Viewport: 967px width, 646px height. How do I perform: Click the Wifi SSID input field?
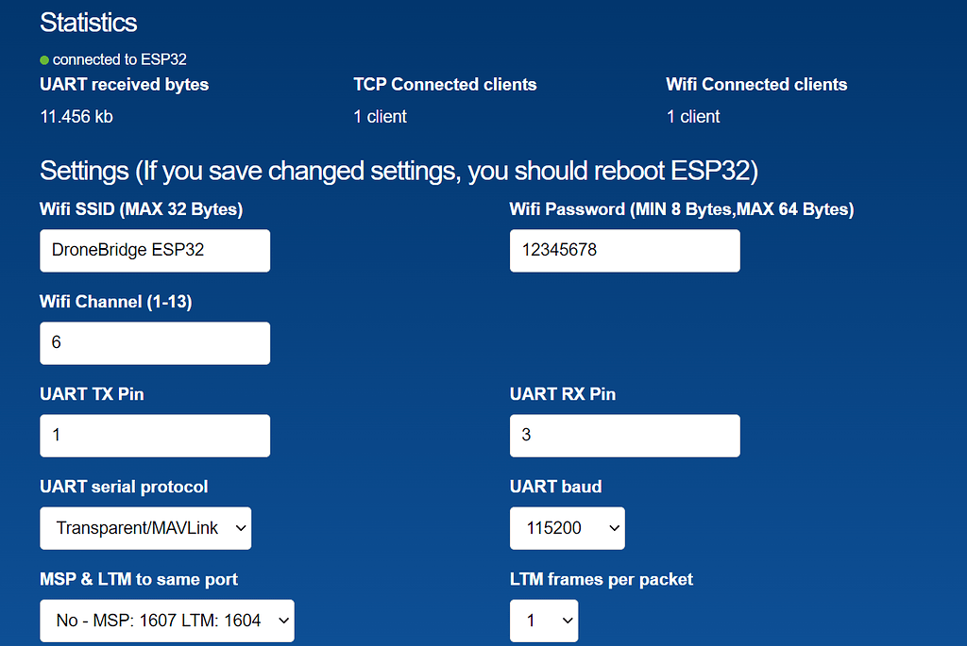pyautogui.click(x=154, y=251)
